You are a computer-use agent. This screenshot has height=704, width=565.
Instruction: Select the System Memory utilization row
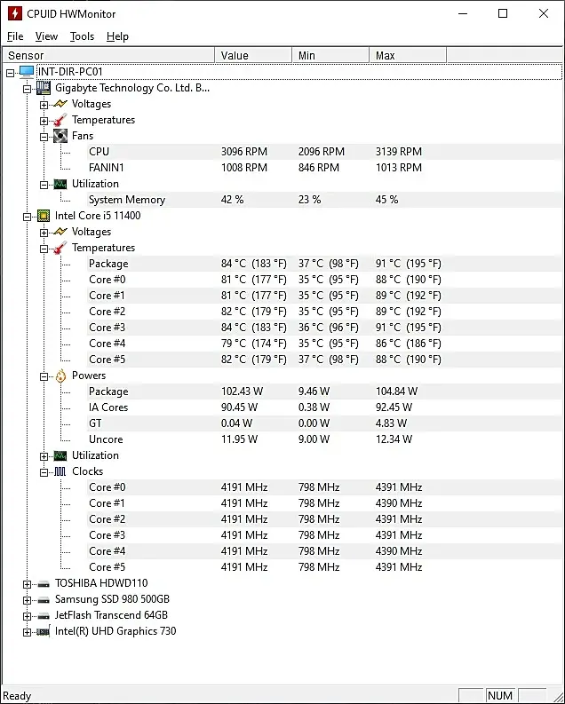126,200
